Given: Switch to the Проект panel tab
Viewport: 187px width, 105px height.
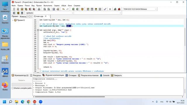Looking at the screenshot, I should click(x=15, y=16).
